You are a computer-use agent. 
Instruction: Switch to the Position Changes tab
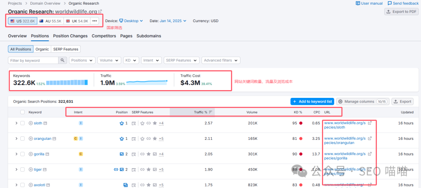(70, 36)
